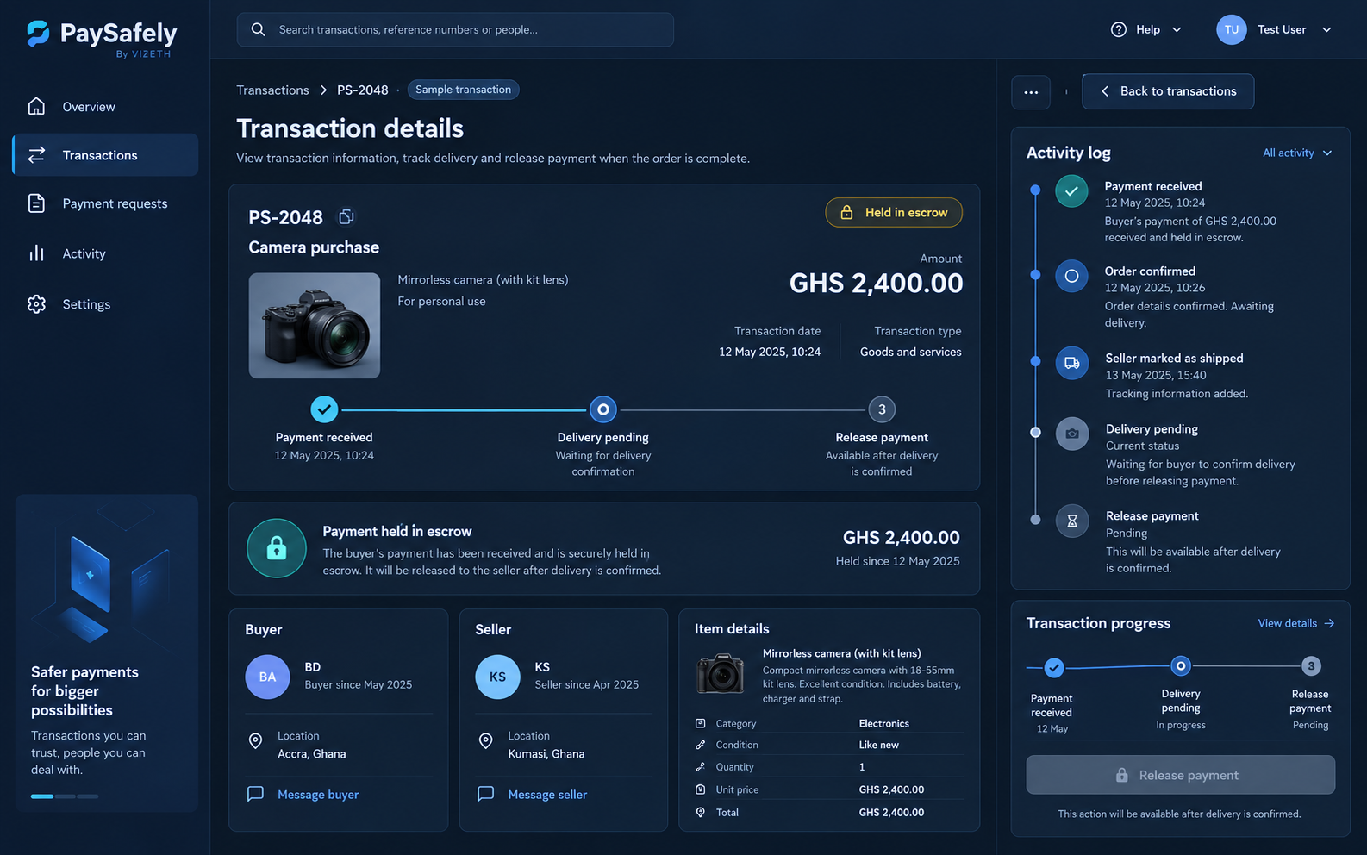Image resolution: width=1367 pixels, height=855 pixels.
Task: Click the Delivery pending camera icon in Activity log
Action: click(x=1071, y=434)
